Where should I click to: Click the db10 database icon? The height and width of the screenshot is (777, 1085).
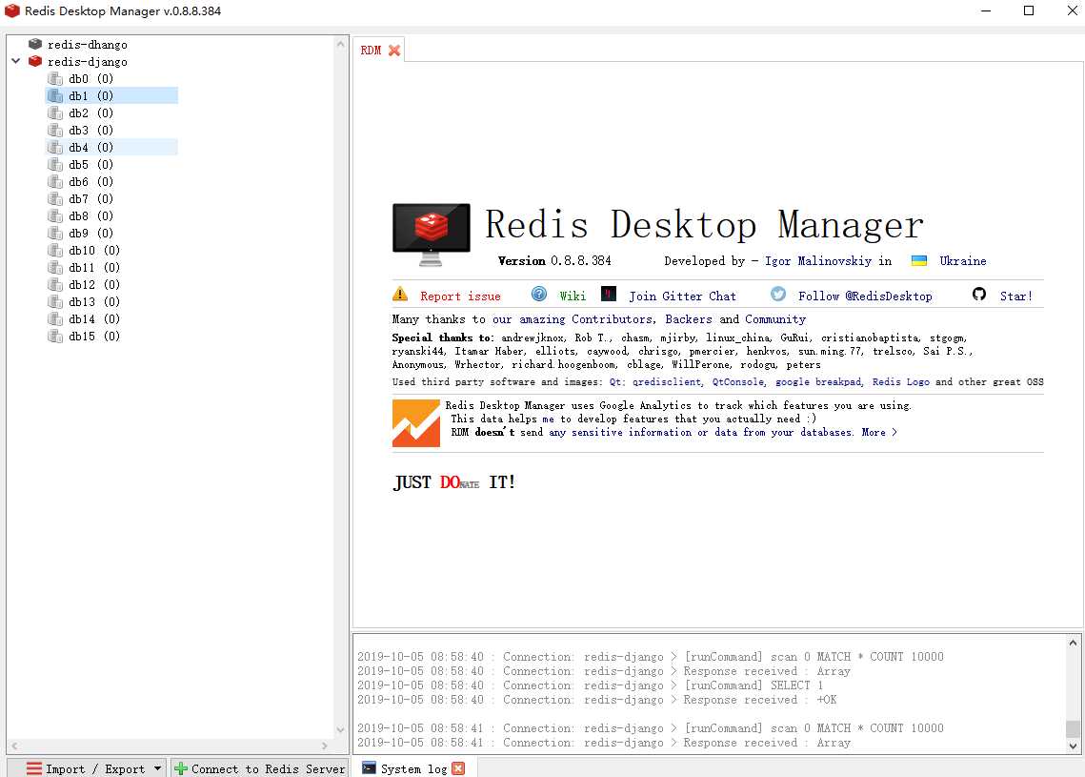(x=55, y=250)
